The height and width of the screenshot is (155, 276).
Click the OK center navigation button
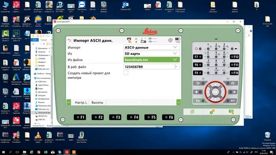pyautogui.click(x=215, y=92)
